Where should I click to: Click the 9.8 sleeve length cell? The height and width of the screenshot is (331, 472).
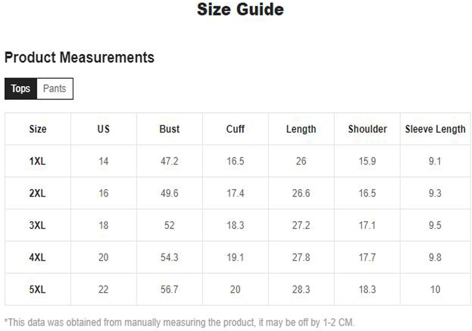(435, 257)
